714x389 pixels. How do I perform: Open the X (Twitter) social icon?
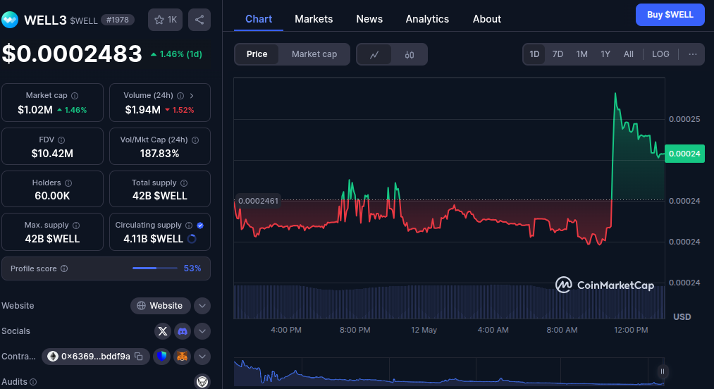pos(163,331)
